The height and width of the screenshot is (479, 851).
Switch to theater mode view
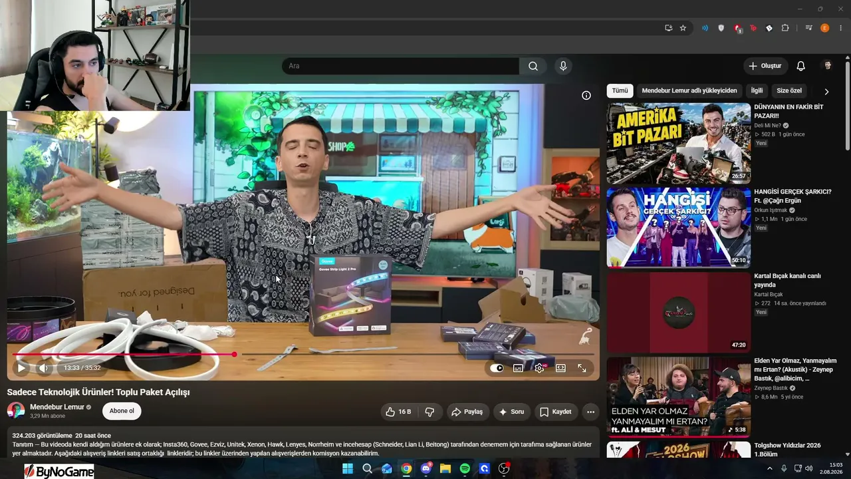[560, 368]
